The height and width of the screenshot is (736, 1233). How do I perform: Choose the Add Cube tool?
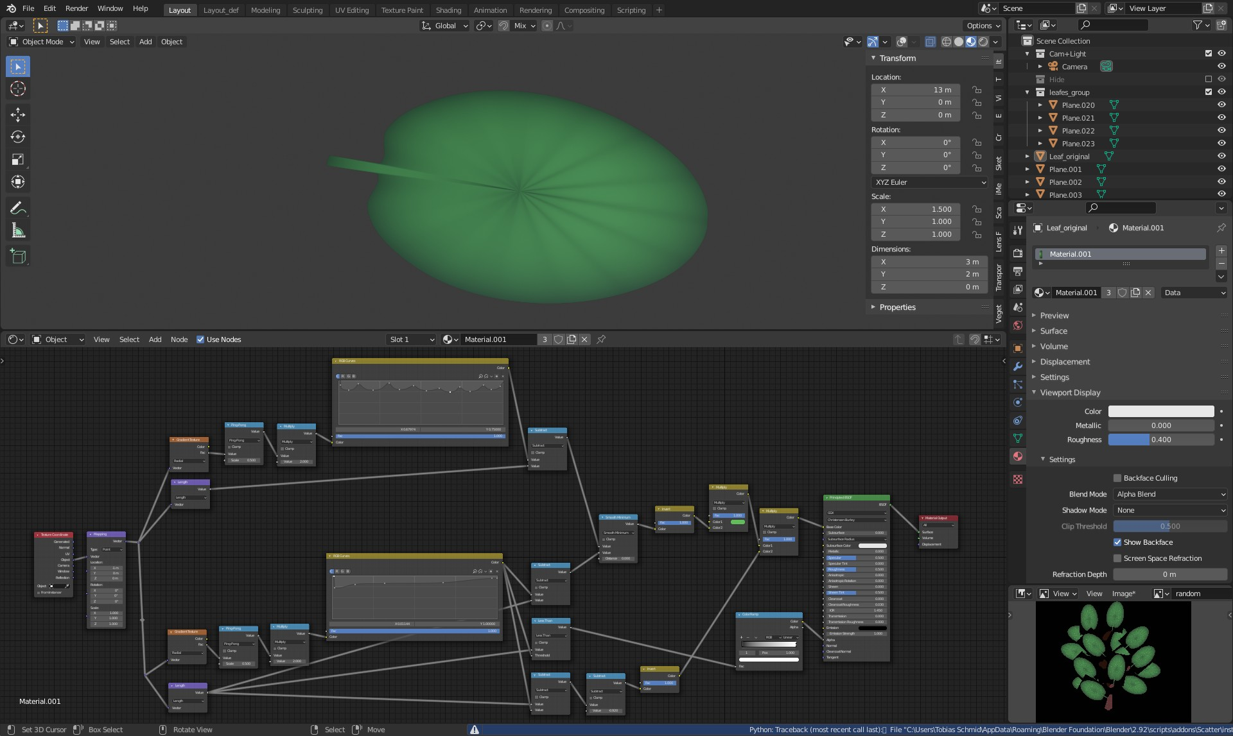(18, 257)
